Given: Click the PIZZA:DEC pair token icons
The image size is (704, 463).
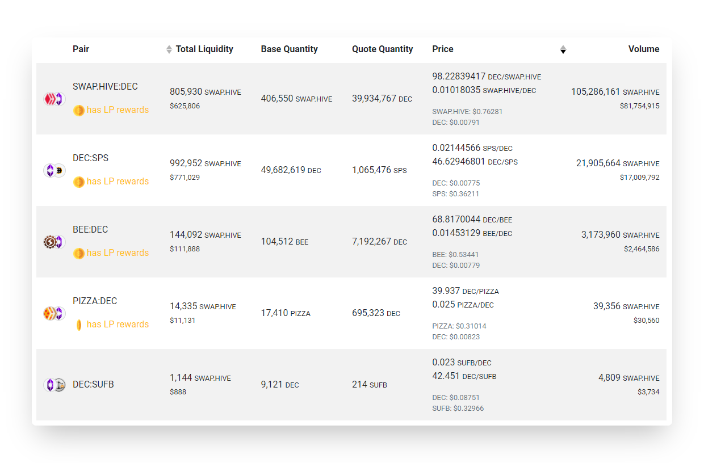Looking at the screenshot, I should point(55,313).
